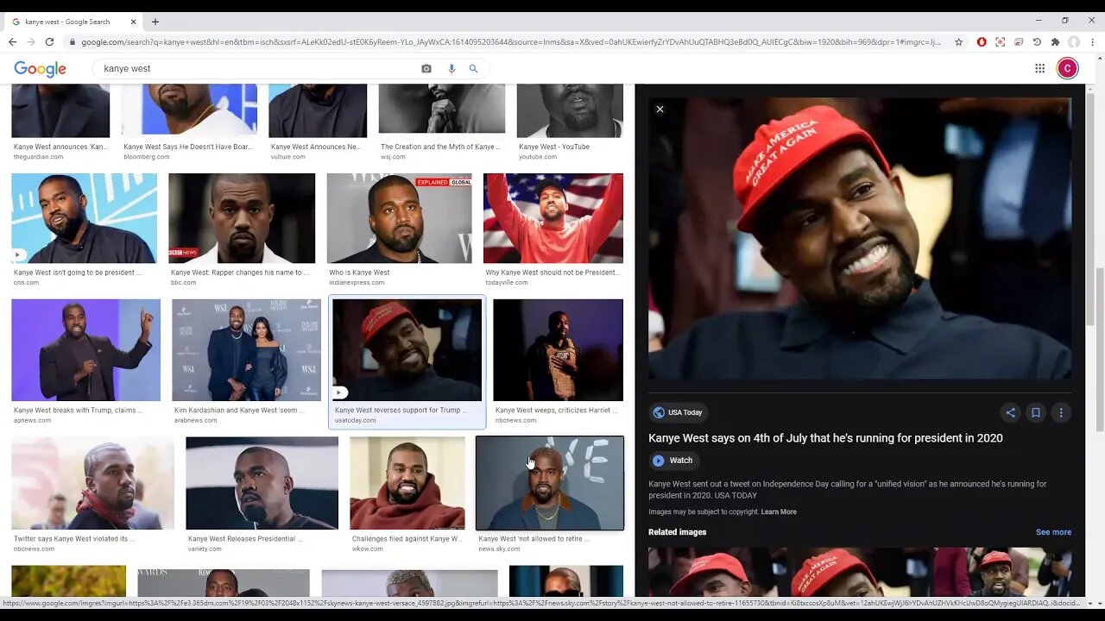Open the 'Who is Kanye West' indianexpress image
Screen dimensions: 1105x621
click(400, 218)
